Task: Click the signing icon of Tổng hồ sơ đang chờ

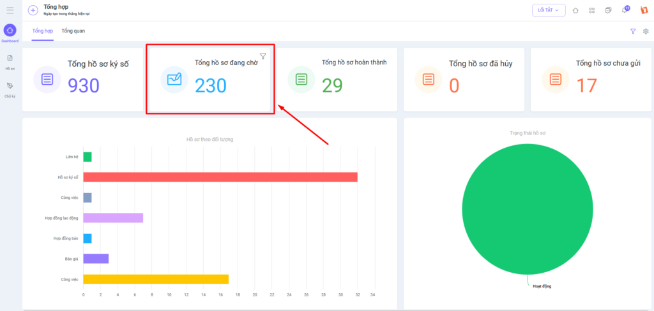Action: tap(174, 79)
